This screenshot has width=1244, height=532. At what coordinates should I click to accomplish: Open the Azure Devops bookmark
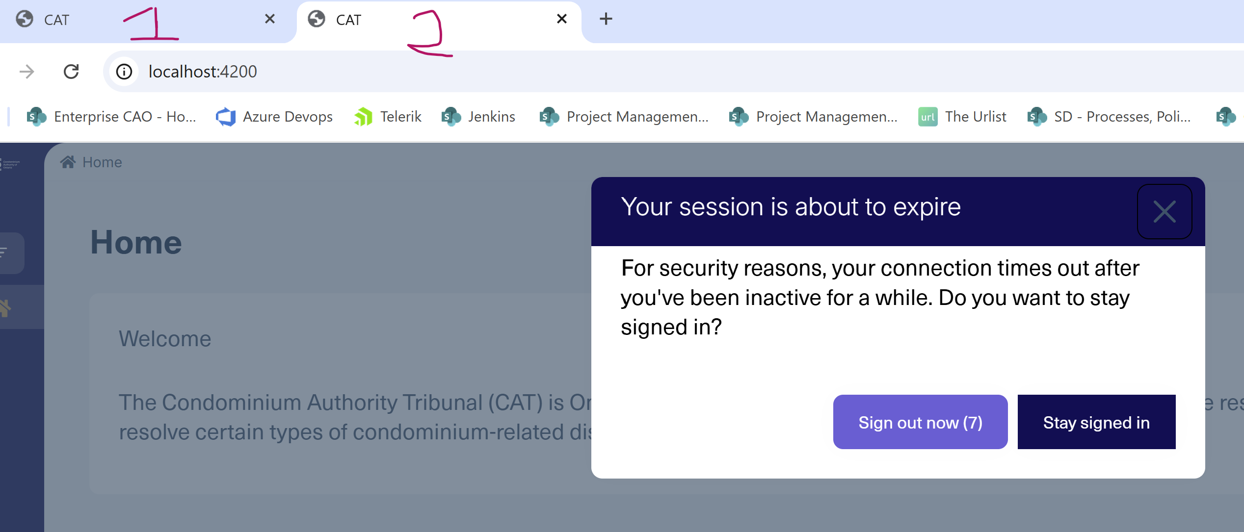coord(274,117)
